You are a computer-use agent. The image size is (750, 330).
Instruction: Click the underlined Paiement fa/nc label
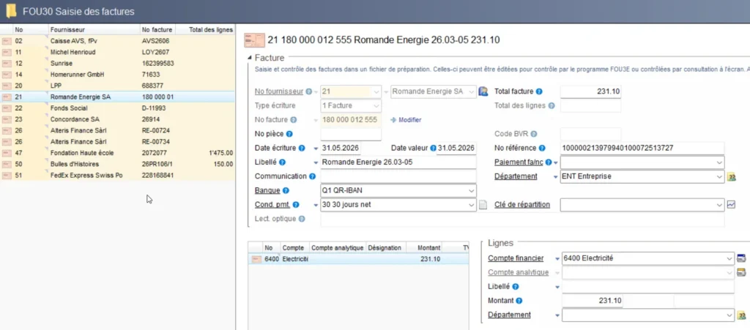click(519, 162)
